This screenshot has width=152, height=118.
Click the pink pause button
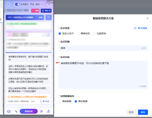tap(35, 11)
